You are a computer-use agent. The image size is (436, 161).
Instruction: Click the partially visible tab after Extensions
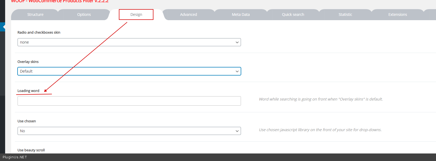431,15
